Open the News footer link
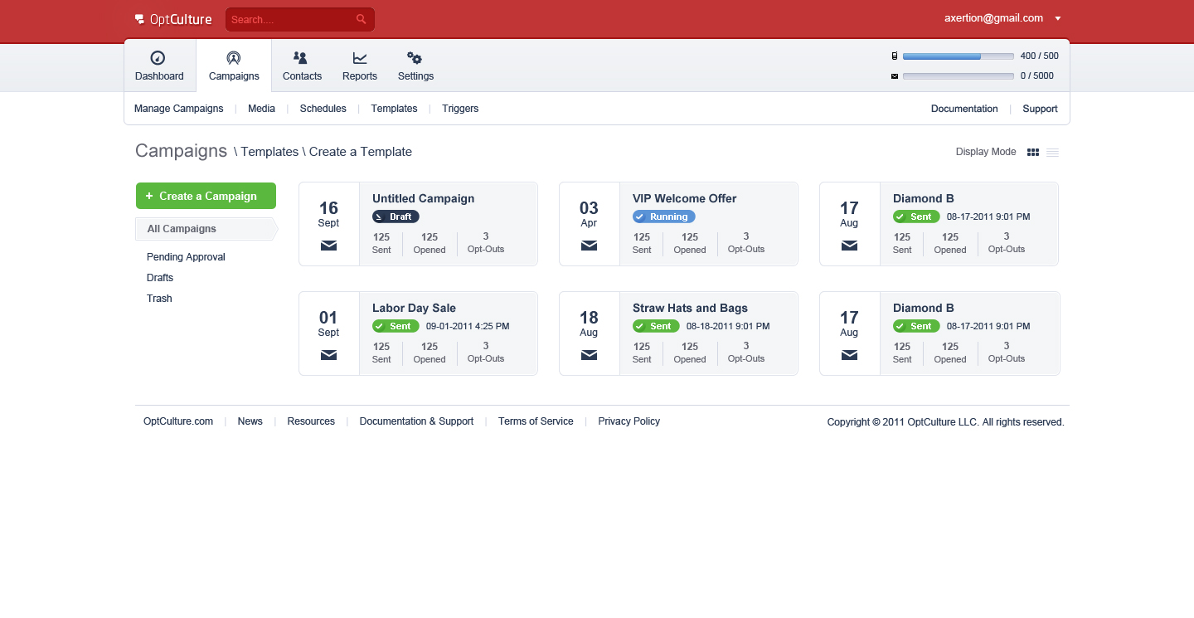1194x618 pixels. click(250, 421)
